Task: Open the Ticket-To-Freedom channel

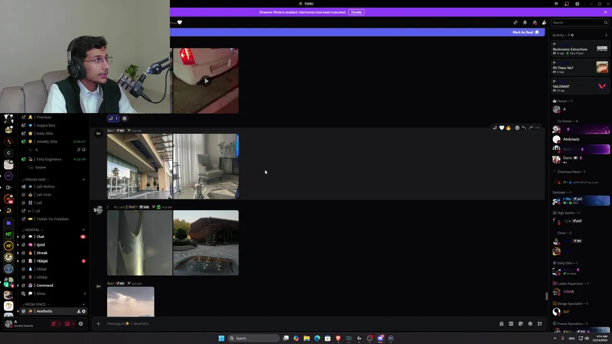Action: click(53, 219)
